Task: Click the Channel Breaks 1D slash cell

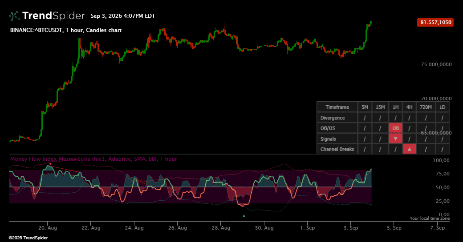Action: [443, 149]
